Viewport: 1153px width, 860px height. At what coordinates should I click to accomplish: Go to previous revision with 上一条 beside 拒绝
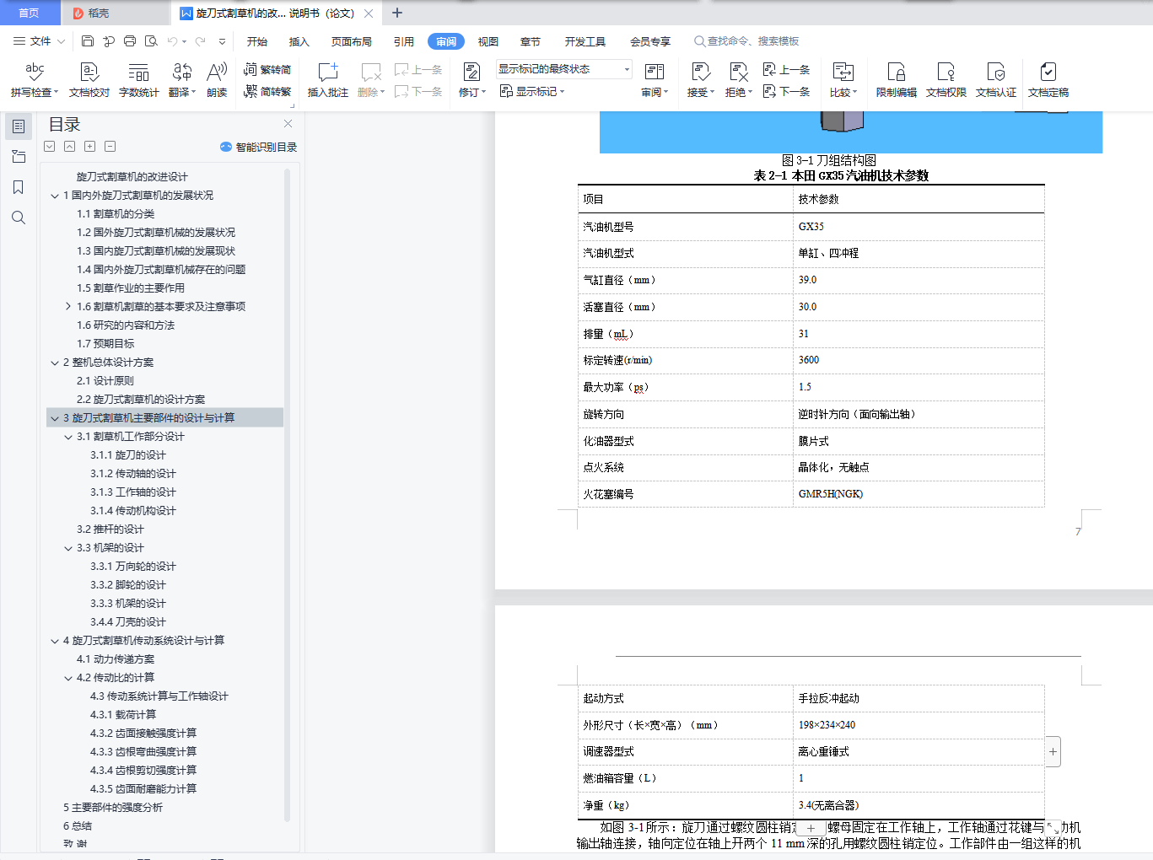(786, 70)
